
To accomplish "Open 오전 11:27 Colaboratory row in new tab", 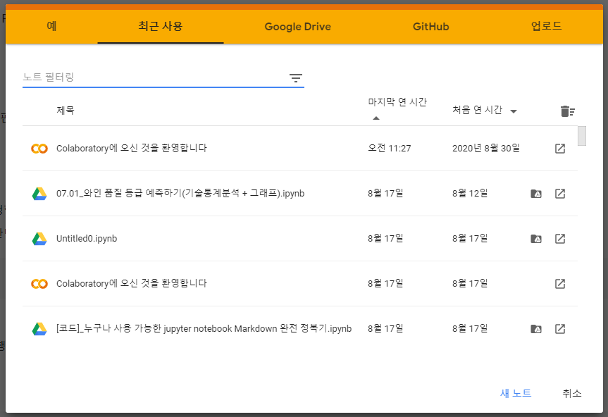I will click(x=560, y=149).
